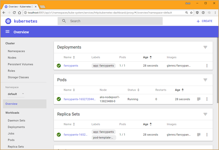Click the green status check for fancypants deployment

(59, 66)
